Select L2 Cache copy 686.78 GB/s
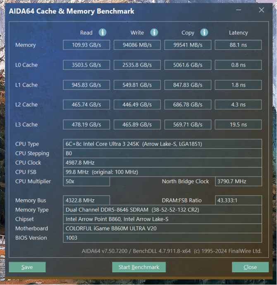The image size is (277, 285). pos(188,104)
